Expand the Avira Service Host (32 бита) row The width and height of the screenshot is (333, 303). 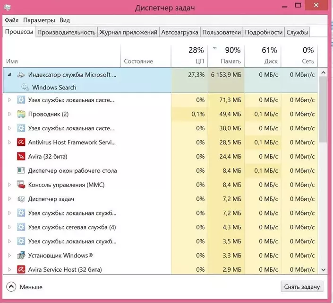(x=9, y=269)
